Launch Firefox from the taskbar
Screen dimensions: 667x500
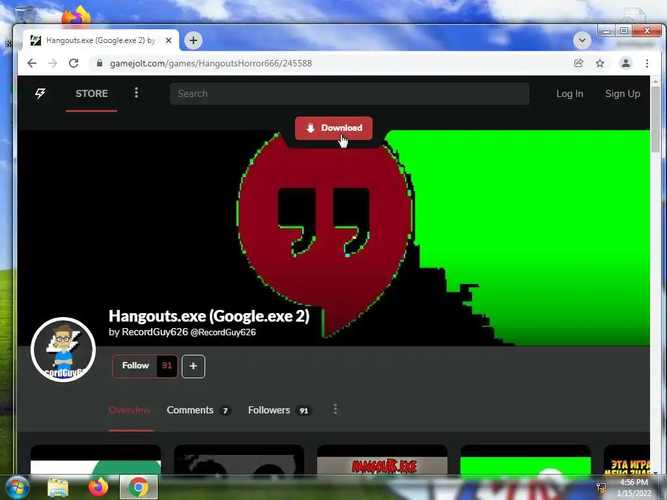(98, 487)
